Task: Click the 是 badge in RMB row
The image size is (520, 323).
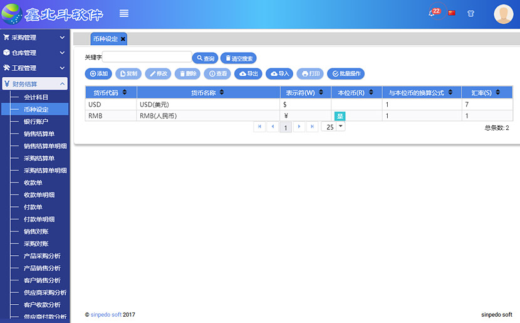Action: click(340, 116)
